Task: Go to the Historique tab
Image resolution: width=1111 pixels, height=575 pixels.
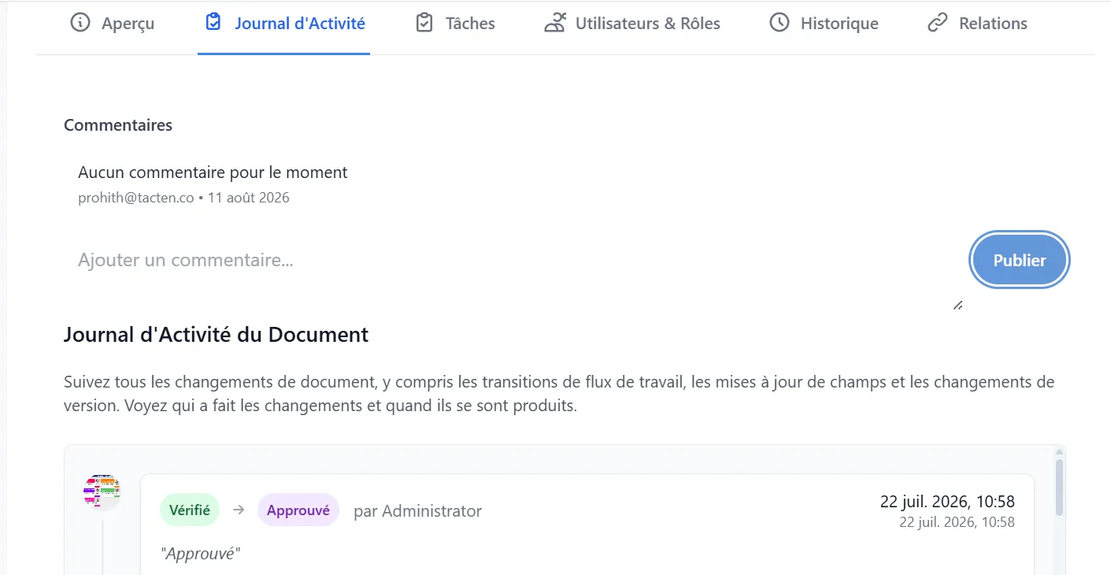Action: (824, 24)
